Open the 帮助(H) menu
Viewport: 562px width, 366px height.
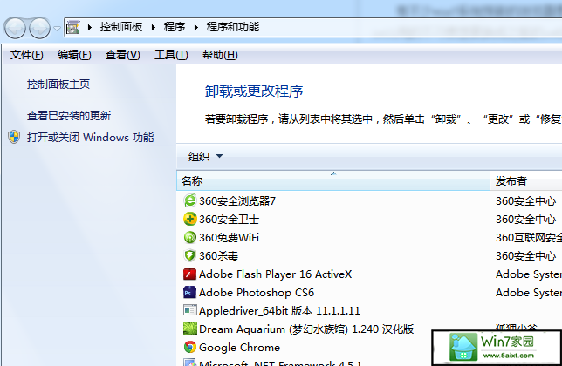point(220,55)
